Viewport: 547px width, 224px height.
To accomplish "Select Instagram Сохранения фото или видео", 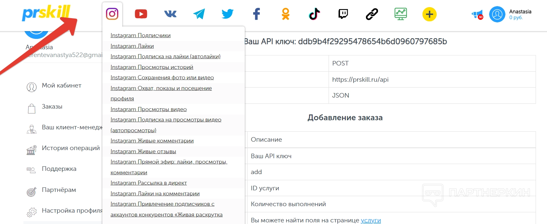I will coord(162,77).
